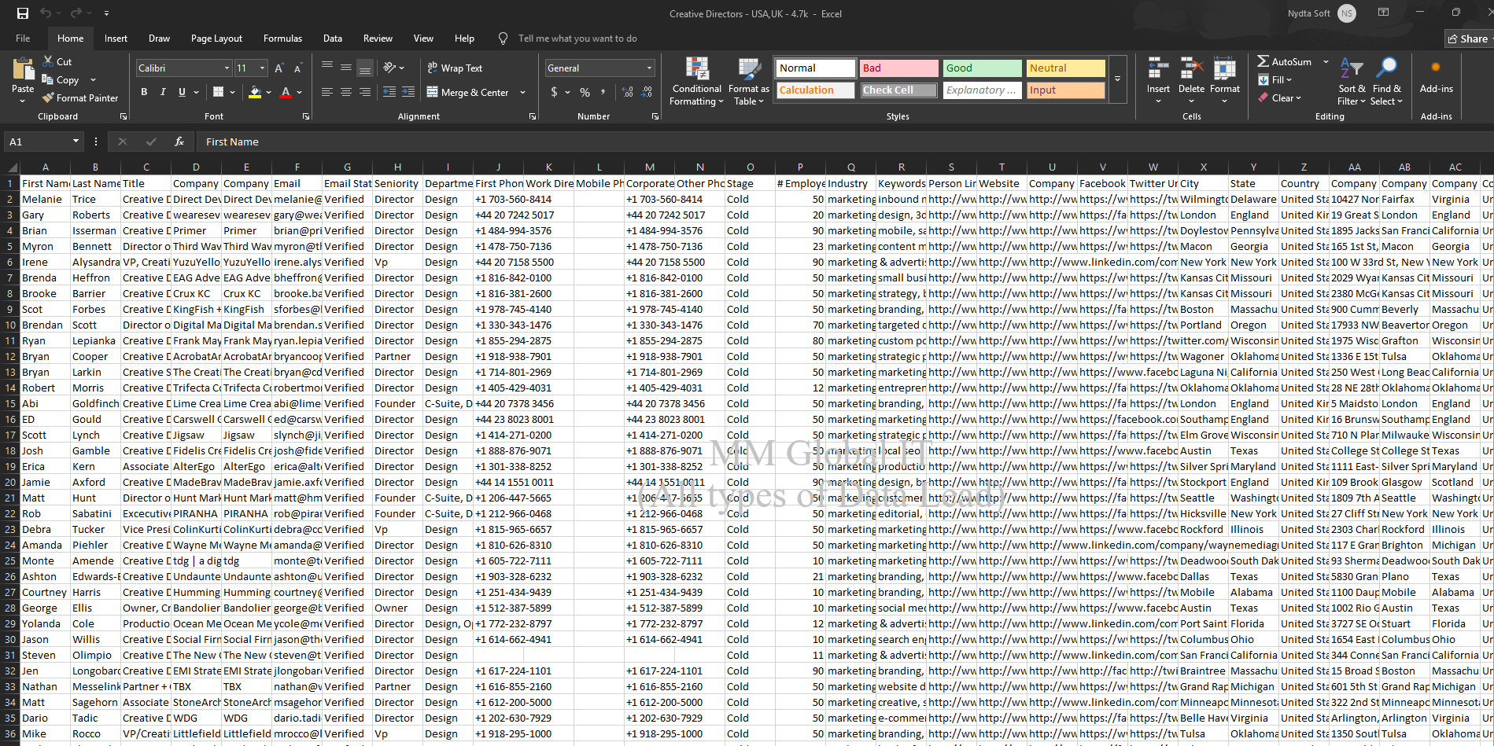The height and width of the screenshot is (746, 1494).
Task: Open Find & Select options
Action: tap(1386, 82)
